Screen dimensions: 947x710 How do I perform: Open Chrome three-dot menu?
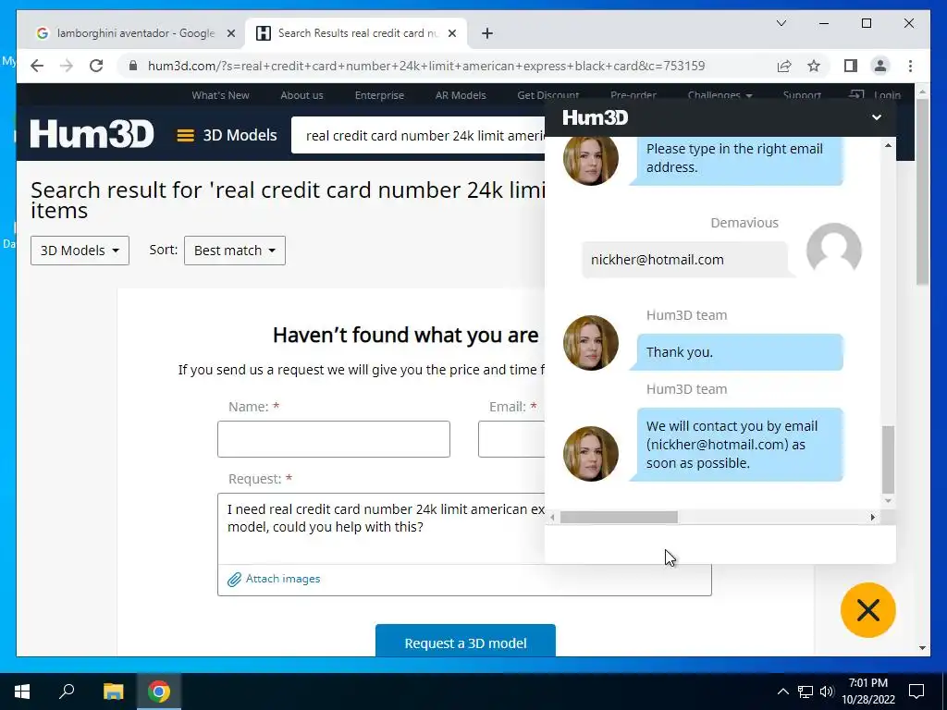click(910, 66)
